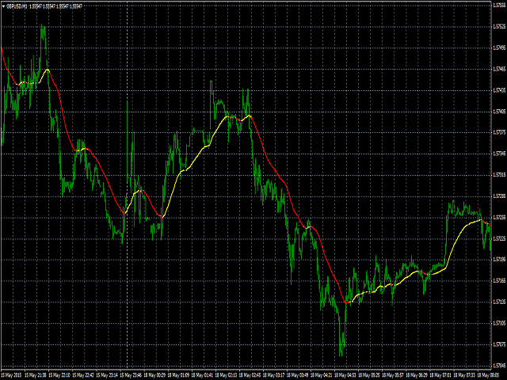Click the highest green price peak
The width and height of the screenshot is (507, 380).
[43, 28]
